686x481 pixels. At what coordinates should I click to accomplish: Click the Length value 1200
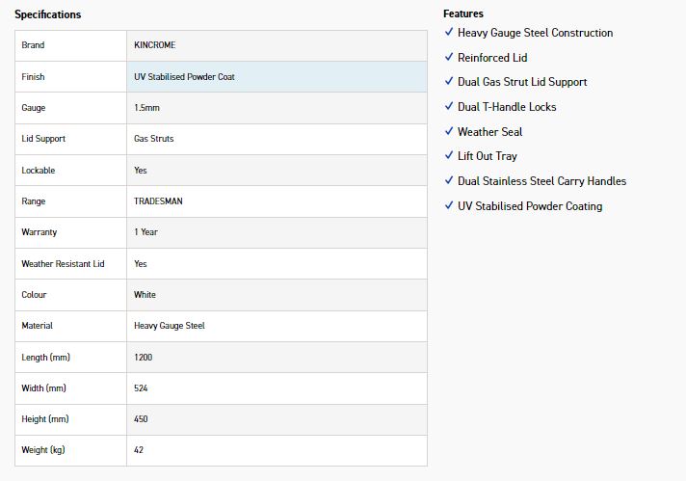point(143,358)
